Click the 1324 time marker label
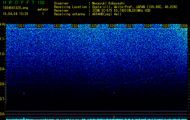 click(x=76, y=26)
